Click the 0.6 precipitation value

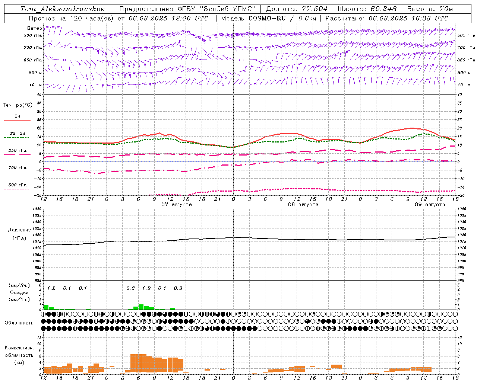(x=130, y=288)
